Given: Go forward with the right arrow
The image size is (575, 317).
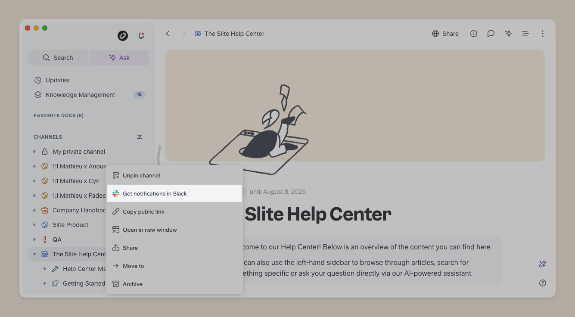Looking at the screenshot, I should click(x=184, y=34).
